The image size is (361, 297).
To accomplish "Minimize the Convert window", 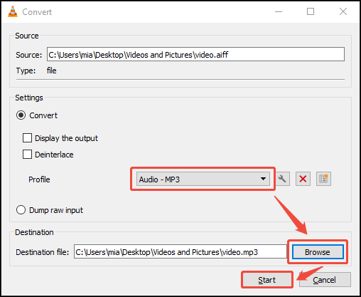I will pos(279,11).
